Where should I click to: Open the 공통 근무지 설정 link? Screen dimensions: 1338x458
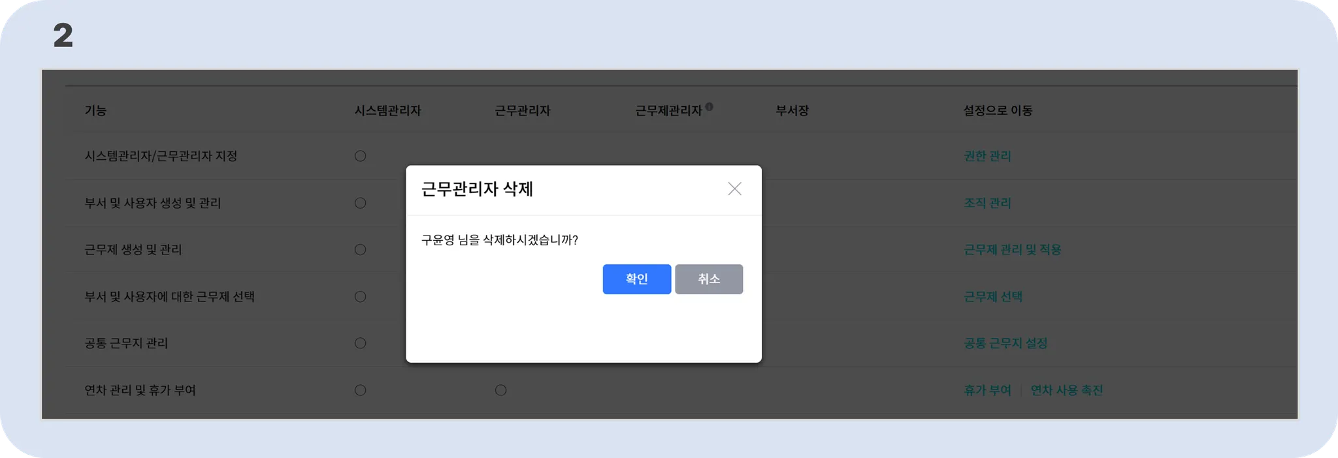tap(1005, 343)
